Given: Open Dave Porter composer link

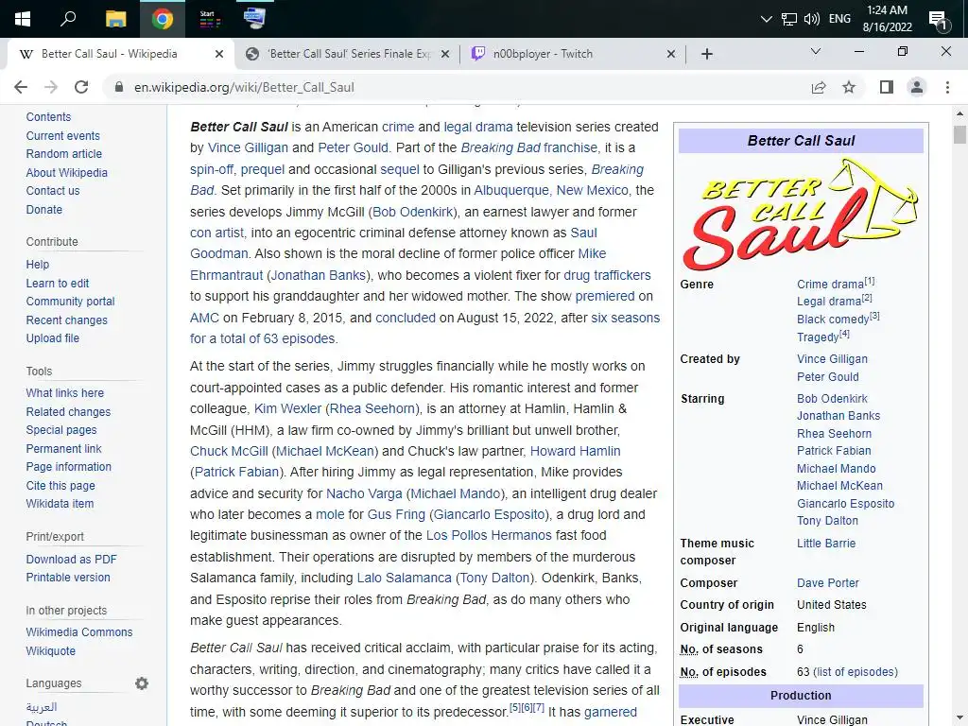Looking at the screenshot, I should 828,582.
